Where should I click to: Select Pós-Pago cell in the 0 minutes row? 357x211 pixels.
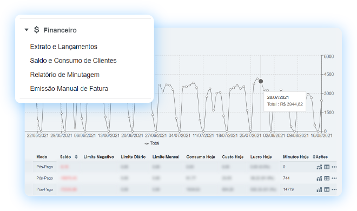[44, 167]
